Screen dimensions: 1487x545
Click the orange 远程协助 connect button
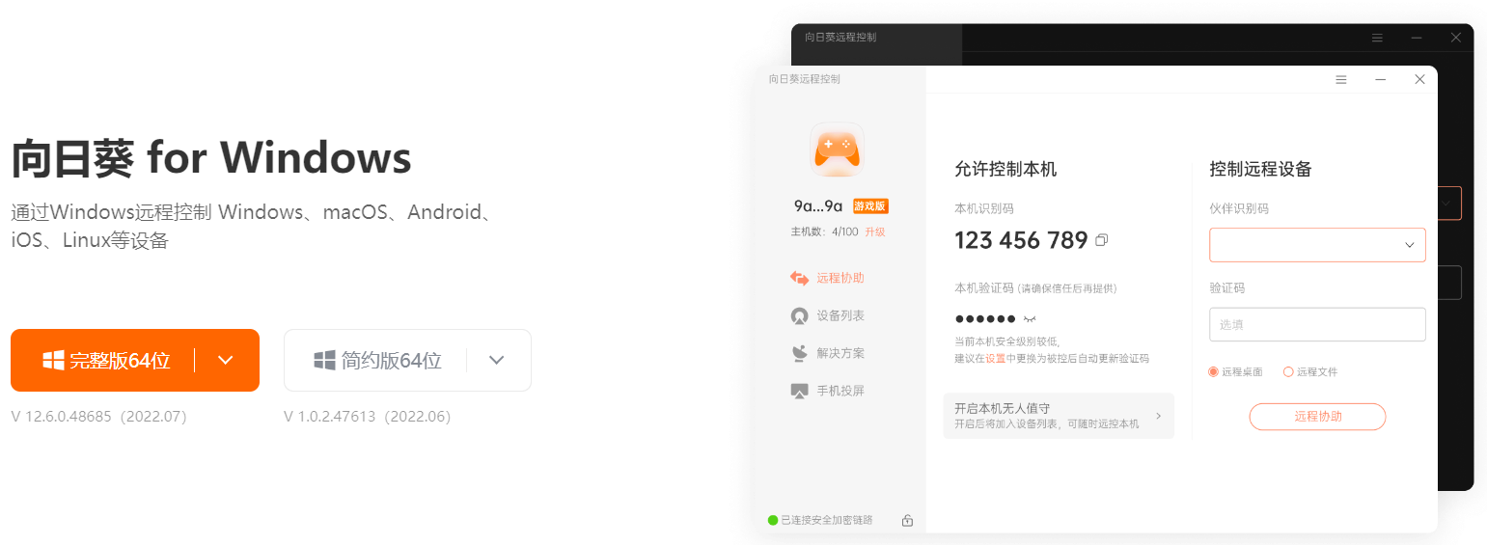tap(1317, 417)
